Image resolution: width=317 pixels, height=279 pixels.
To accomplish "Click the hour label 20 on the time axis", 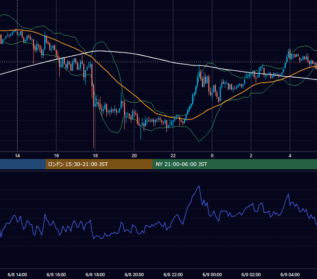I will coord(134,156).
